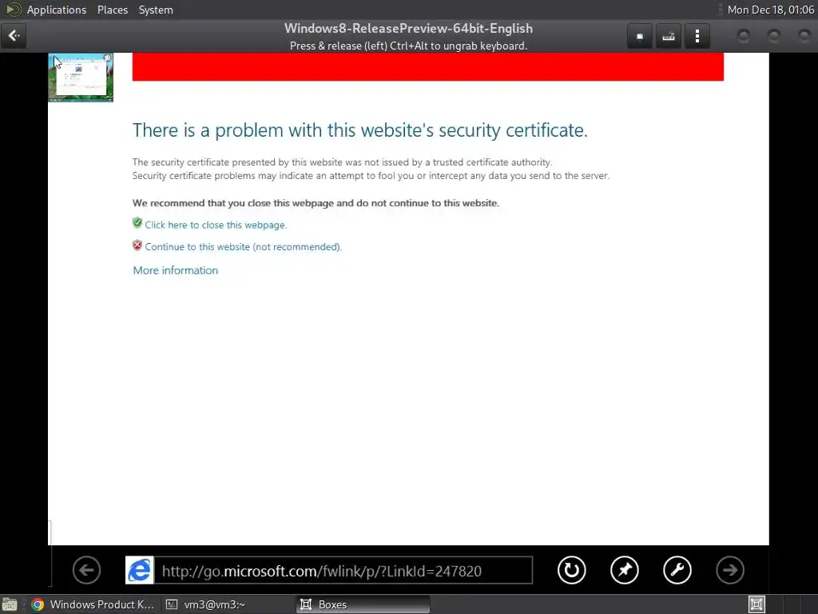Click the Windows8-ReleasePreview-64bit-English title
818x614 pixels.
(408, 28)
